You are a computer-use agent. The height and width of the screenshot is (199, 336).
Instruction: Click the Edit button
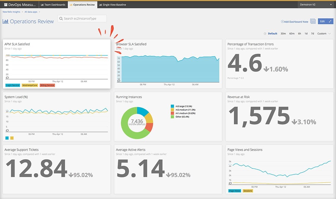pyautogui.click(x=323, y=21)
